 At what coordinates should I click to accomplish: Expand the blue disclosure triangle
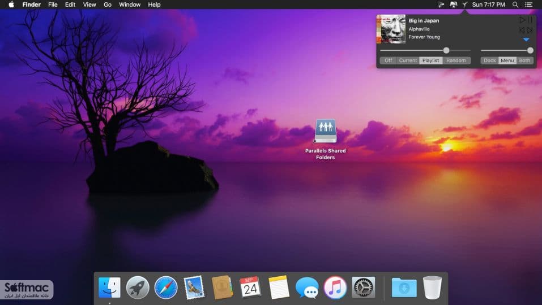tap(526, 40)
